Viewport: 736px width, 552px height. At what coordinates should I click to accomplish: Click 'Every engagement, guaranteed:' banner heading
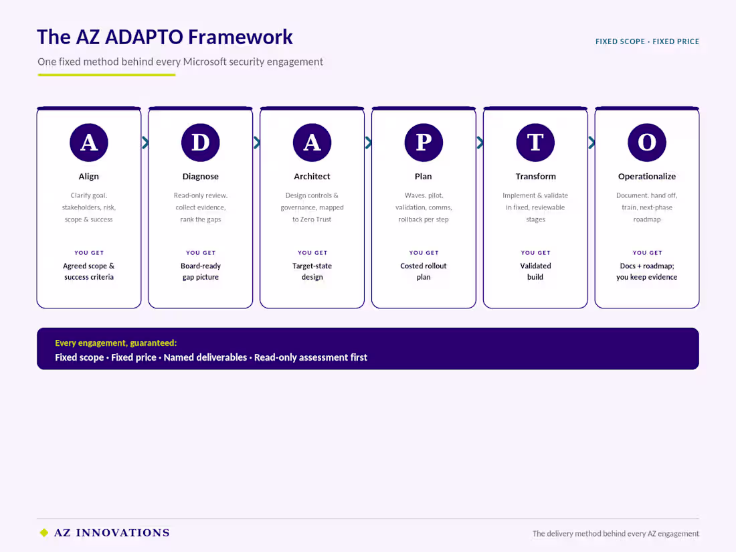116,343
